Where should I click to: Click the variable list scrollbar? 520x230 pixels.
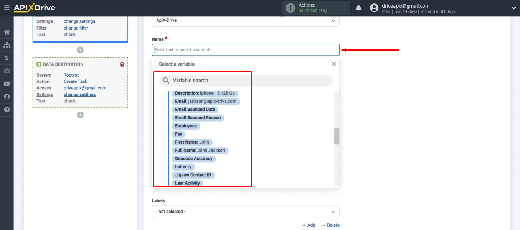tap(337, 136)
